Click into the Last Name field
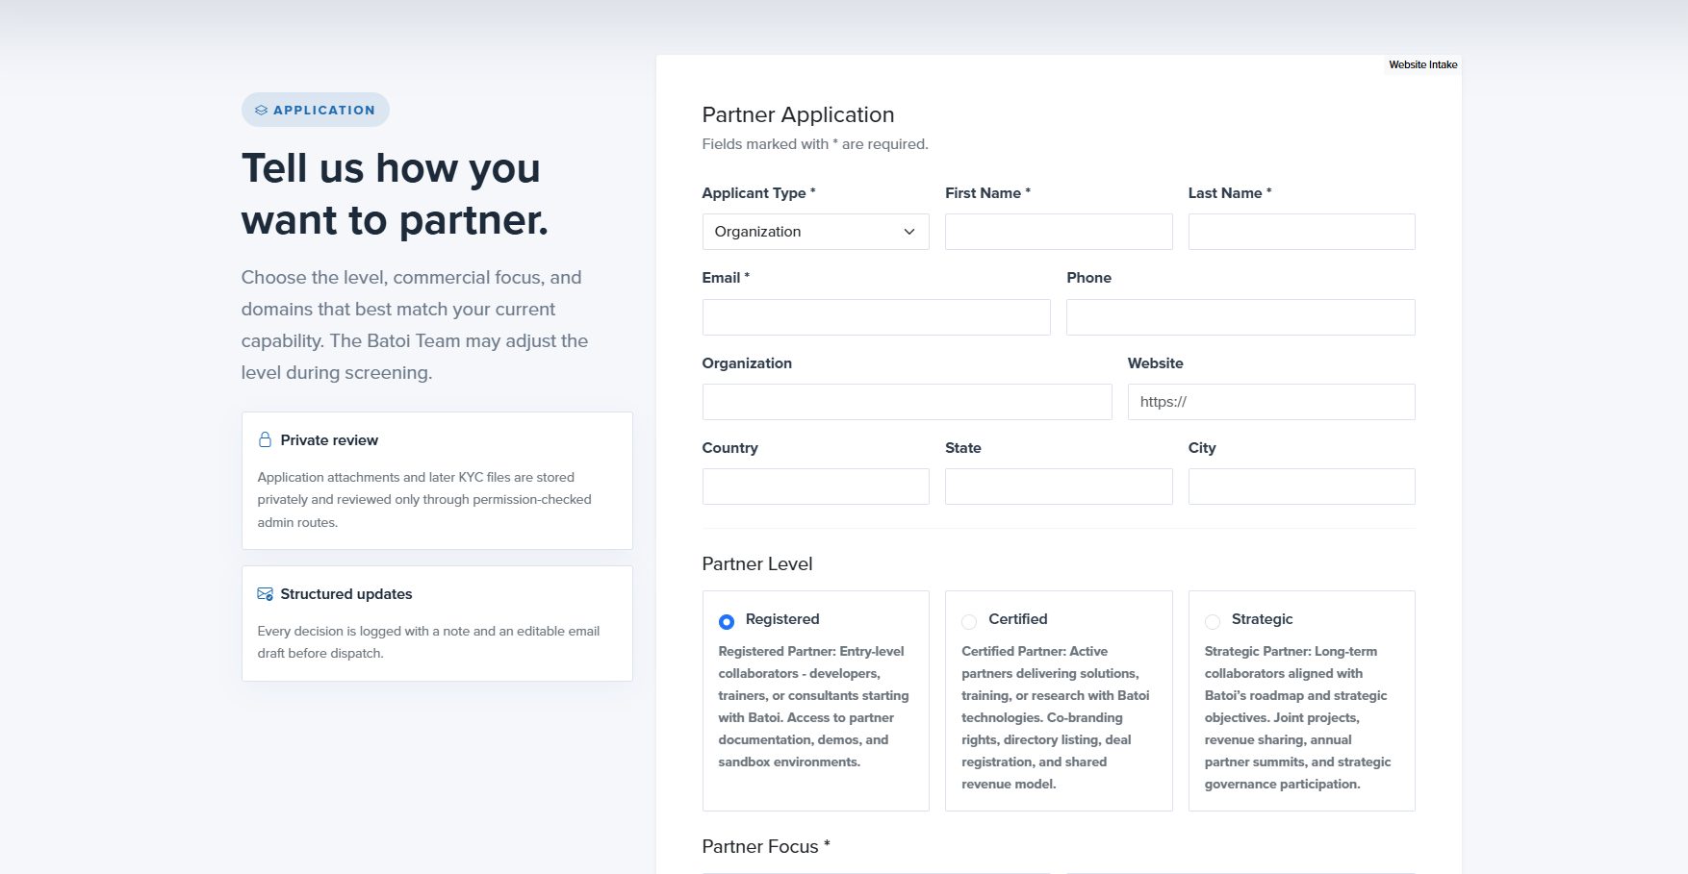 1302,232
